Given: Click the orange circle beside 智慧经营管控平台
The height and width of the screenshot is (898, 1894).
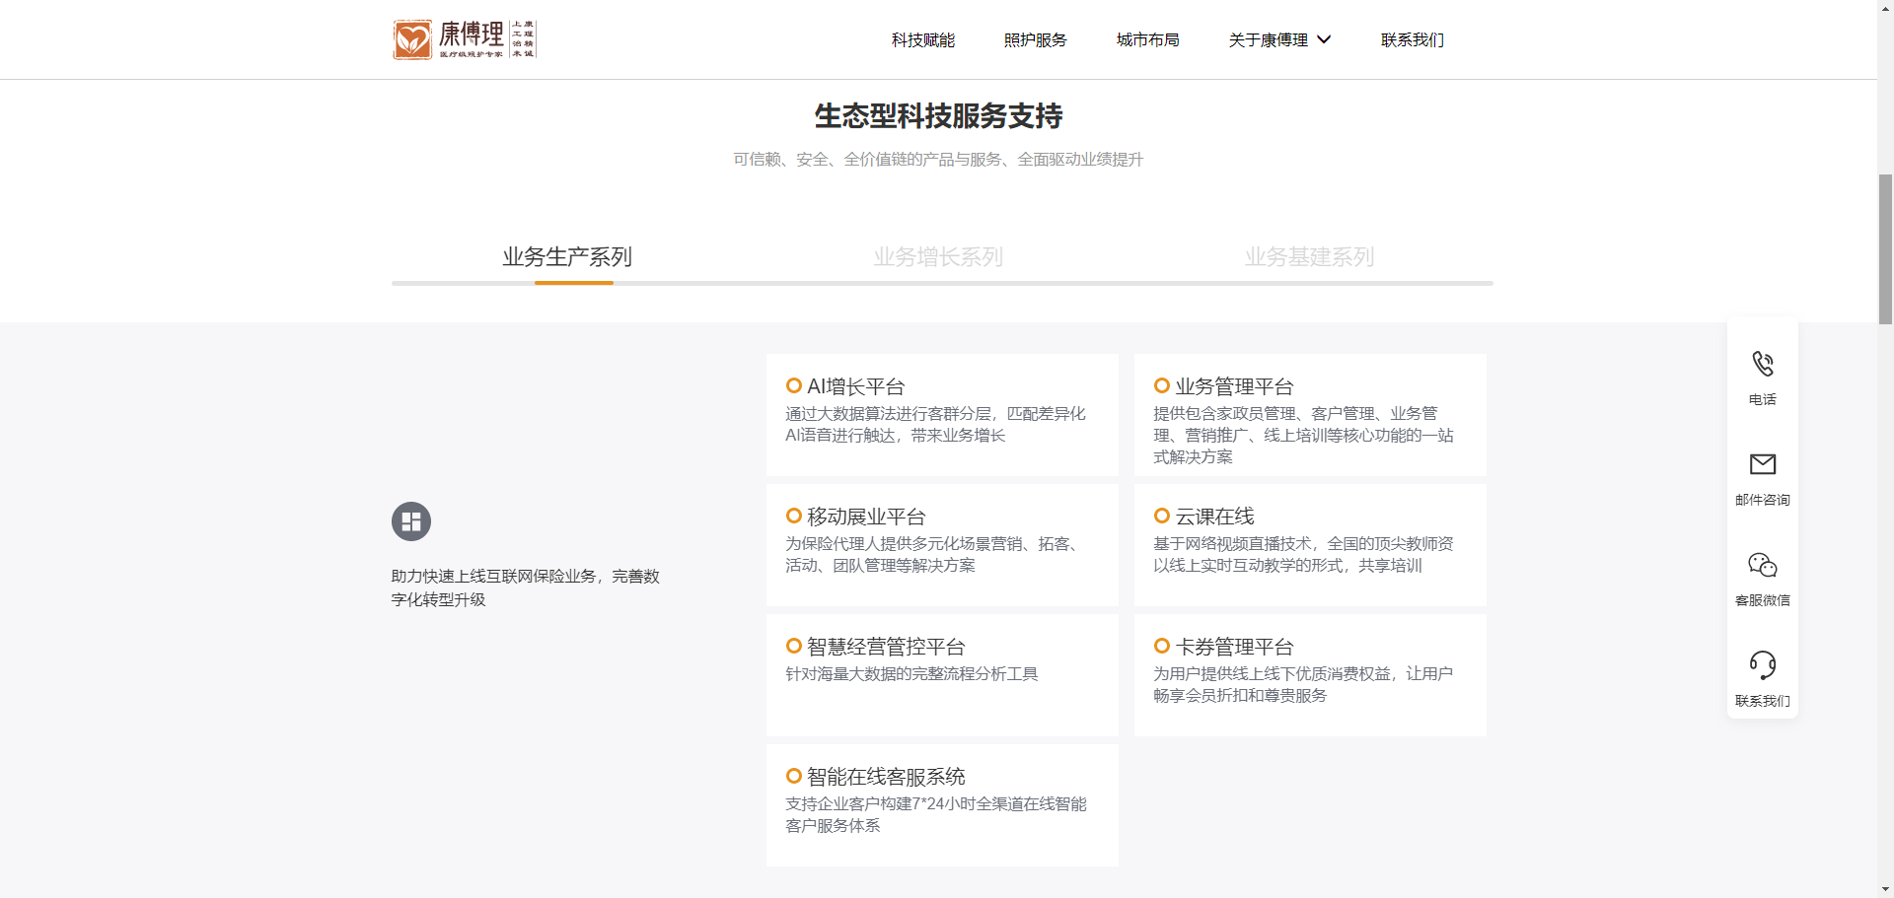Looking at the screenshot, I should [x=794, y=646].
